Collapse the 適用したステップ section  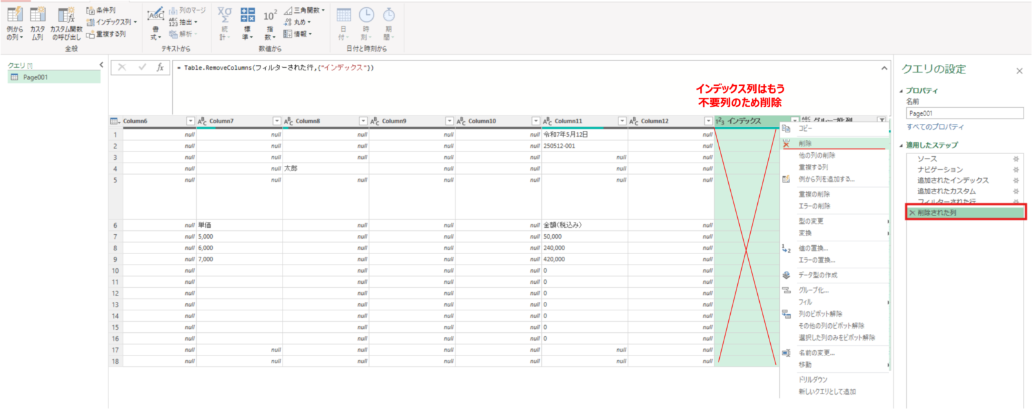pyautogui.click(x=902, y=145)
